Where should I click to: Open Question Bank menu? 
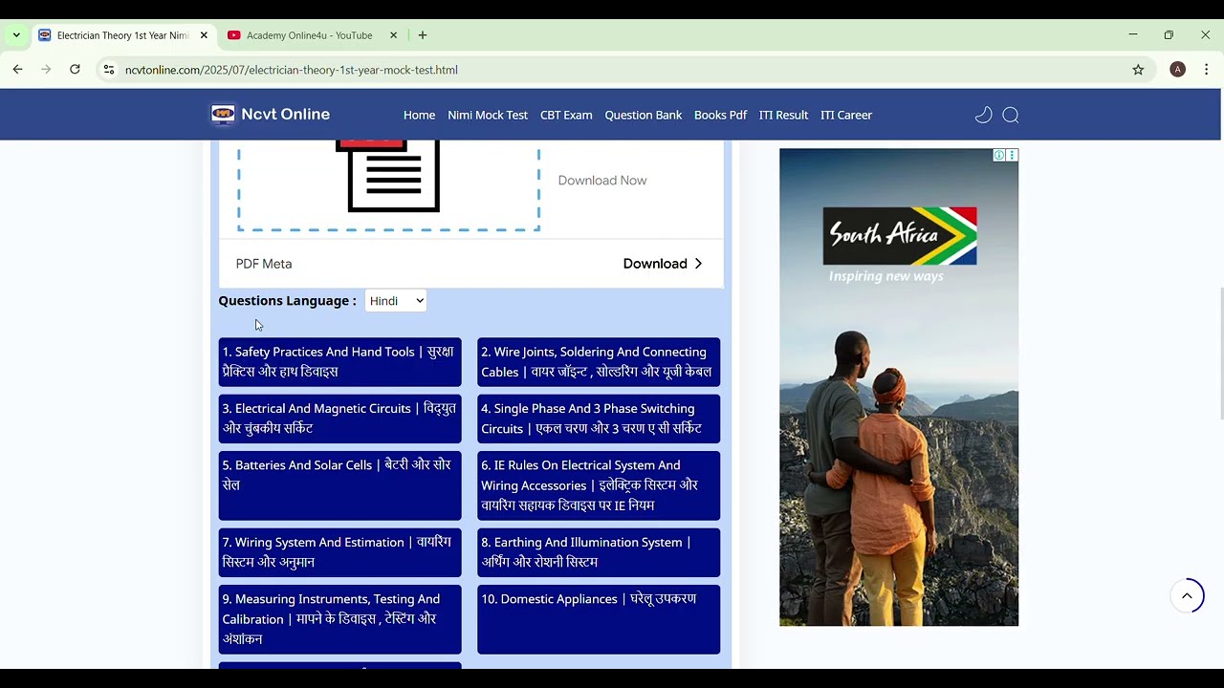tap(644, 115)
